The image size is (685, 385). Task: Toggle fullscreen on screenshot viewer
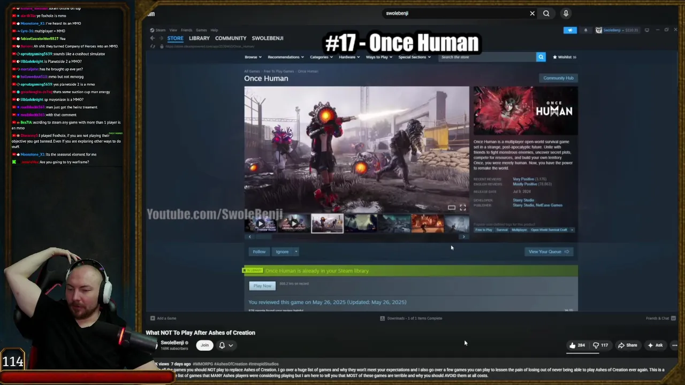(463, 207)
